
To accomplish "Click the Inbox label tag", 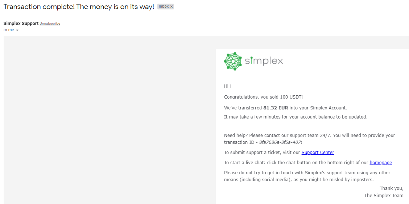I will click(x=164, y=7).
